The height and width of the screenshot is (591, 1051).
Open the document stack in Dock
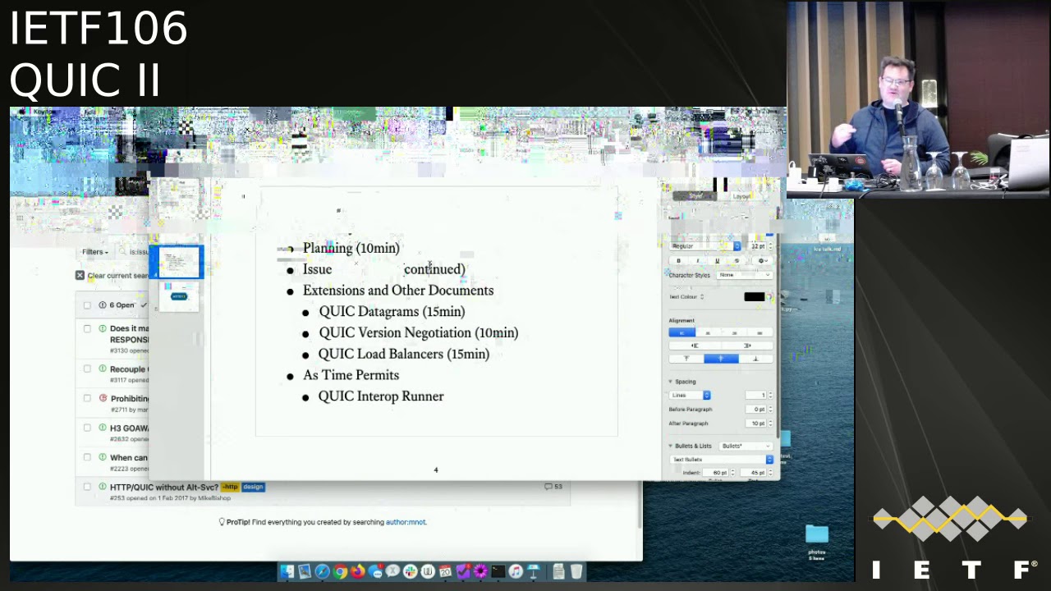pos(558,570)
